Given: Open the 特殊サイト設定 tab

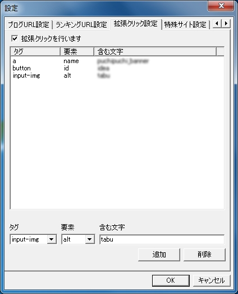Looking at the screenshot, I should [x=185, y=25].
